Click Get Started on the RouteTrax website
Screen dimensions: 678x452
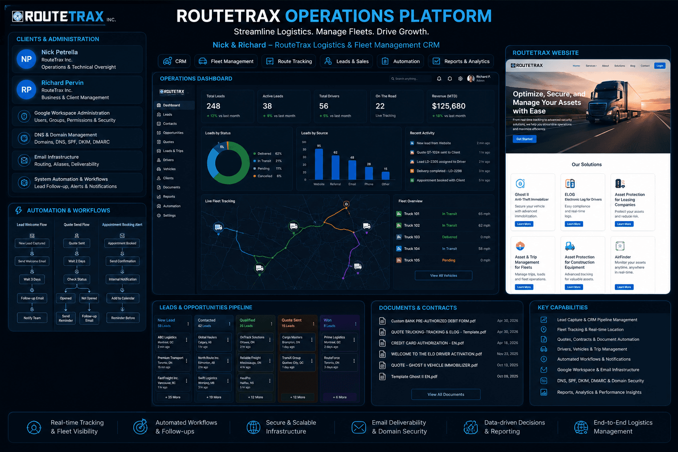pyautogui.click(x=524, y=139)
